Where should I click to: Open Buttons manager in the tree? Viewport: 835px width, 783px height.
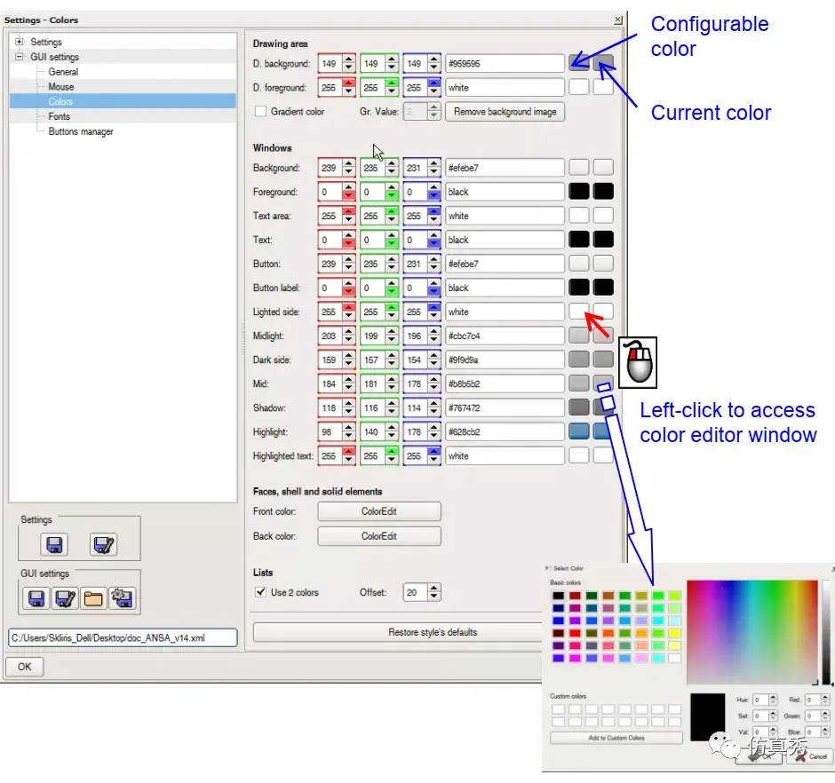pyautogui.click(x=81, y=130)
